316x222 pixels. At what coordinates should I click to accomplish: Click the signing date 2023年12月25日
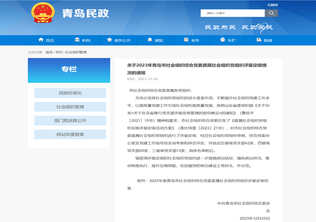[x=255, y=218]
